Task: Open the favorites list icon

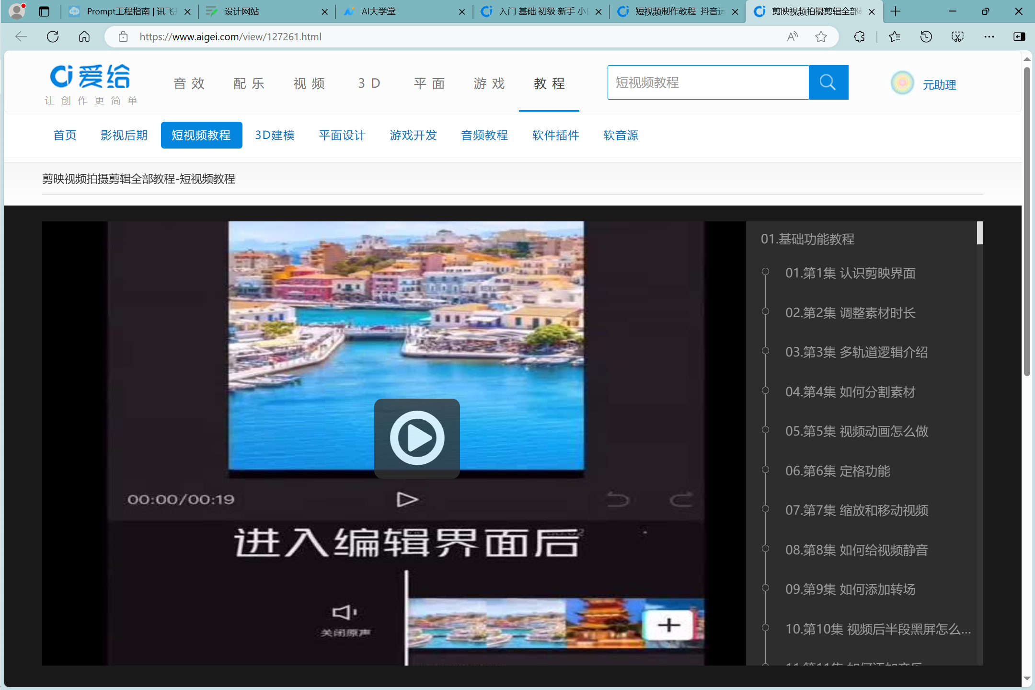Action: click(x=894, y=36)
